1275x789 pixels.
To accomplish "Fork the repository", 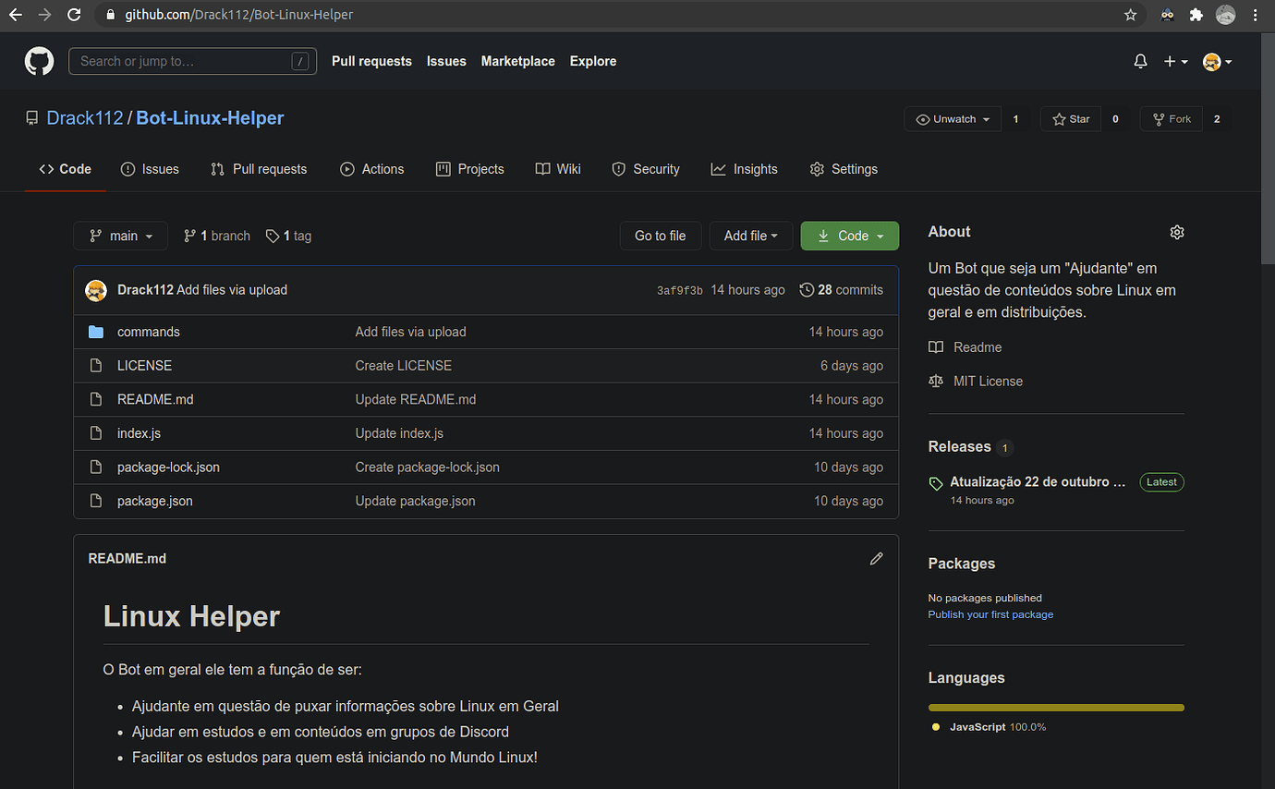I will point(1172,119).
